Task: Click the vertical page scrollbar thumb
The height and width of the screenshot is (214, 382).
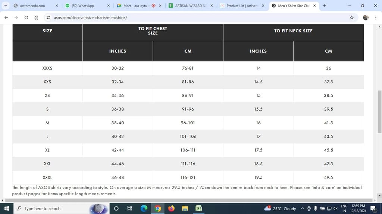Action: 379,112
